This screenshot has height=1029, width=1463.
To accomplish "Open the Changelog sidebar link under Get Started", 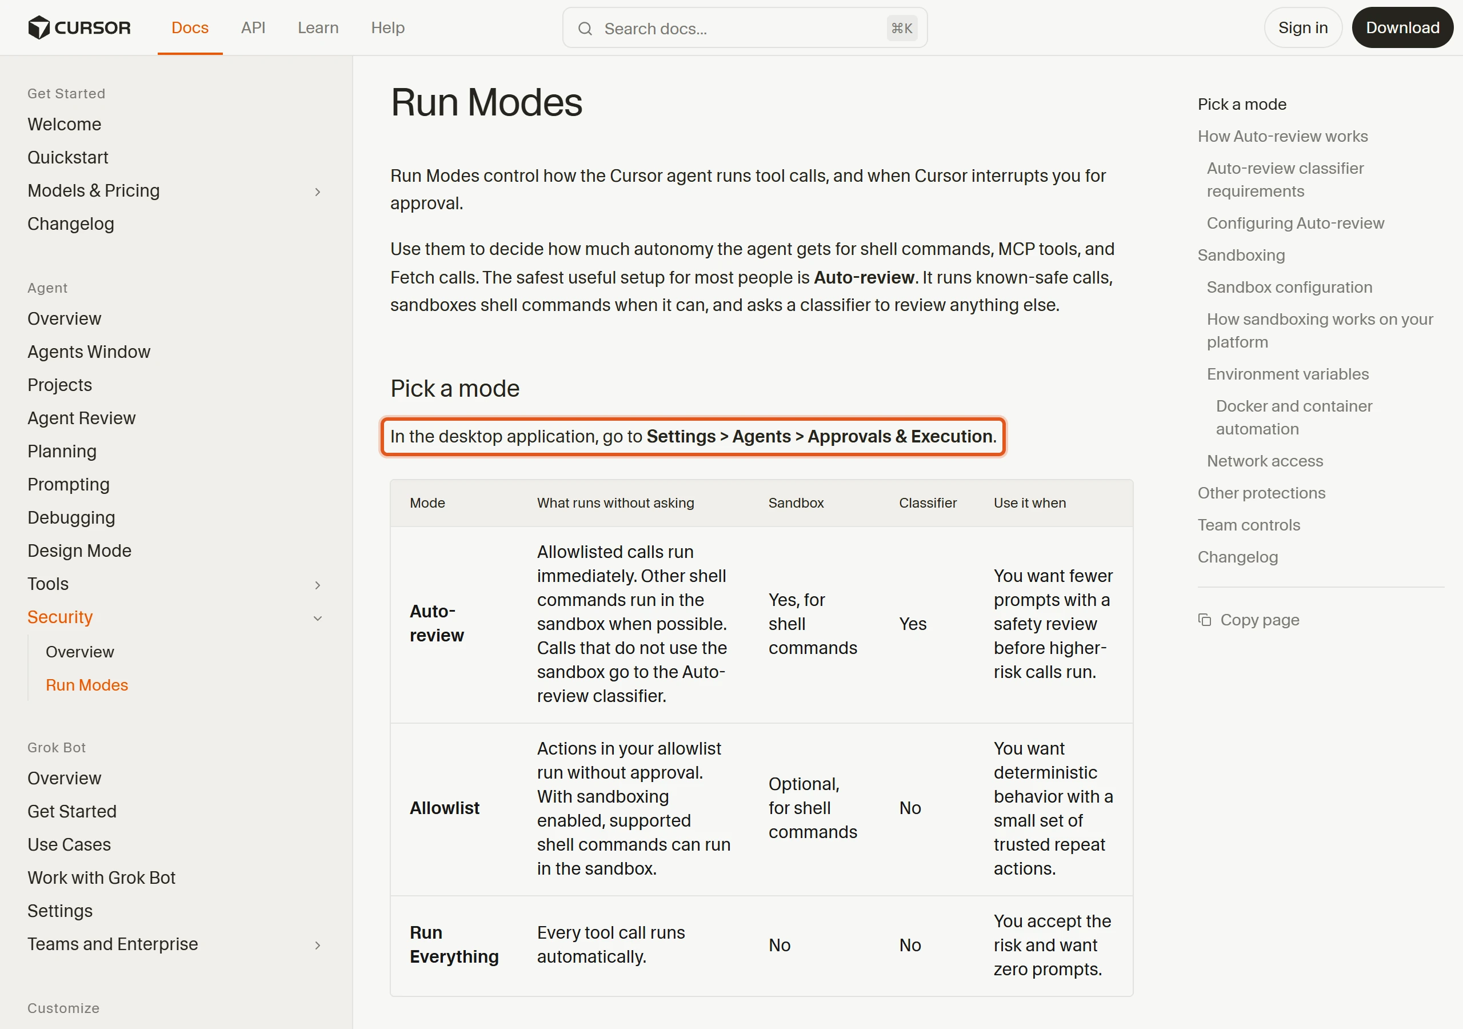I will (71, 224).
